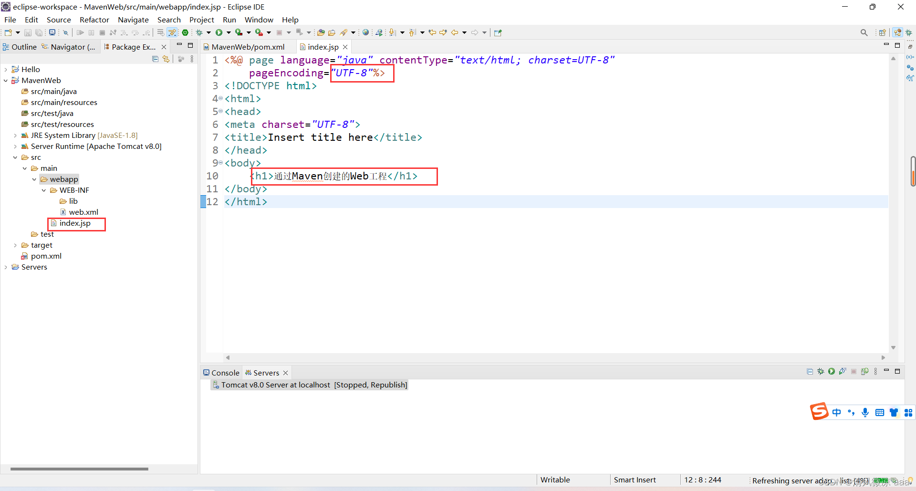Click the Search magnifier icon at top right
This screenshot has height=491, width=916.
click(864, 32)
